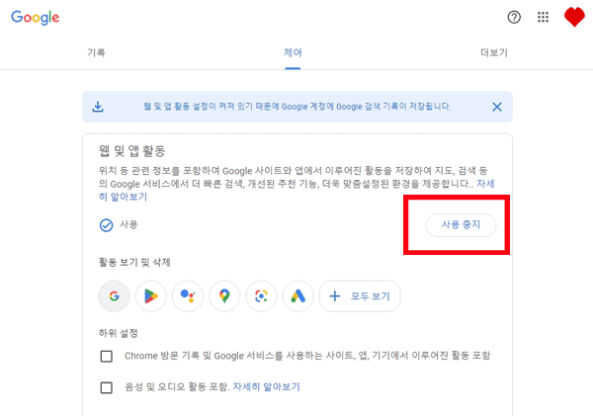Viewport: 593px width, 416px height.
Task: Dismiss the blue notification banner with X
Action: tap(497, 107)
